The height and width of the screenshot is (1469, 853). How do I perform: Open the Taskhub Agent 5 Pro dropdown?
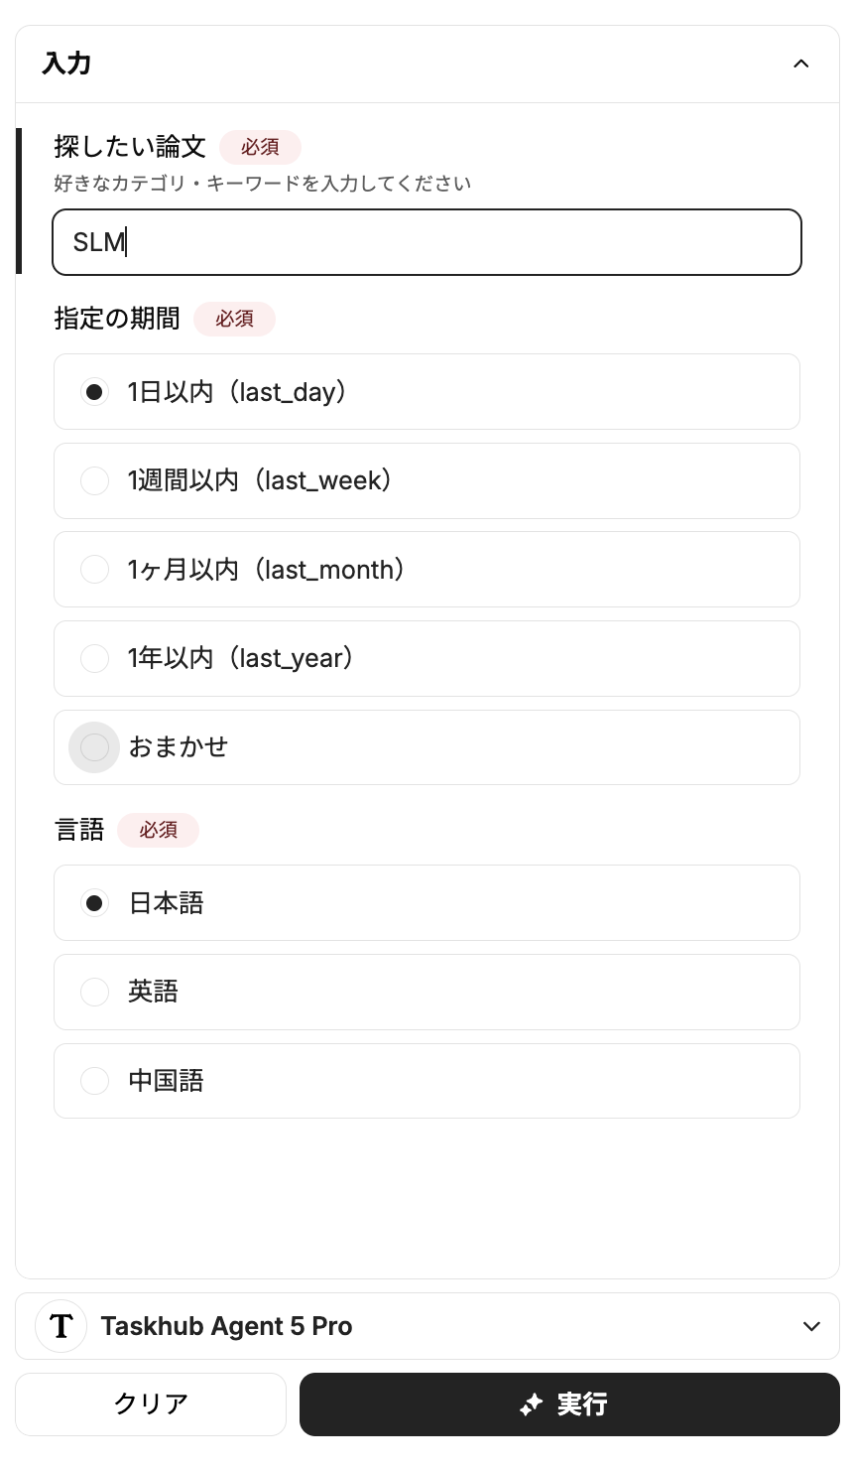(811, 1326)
